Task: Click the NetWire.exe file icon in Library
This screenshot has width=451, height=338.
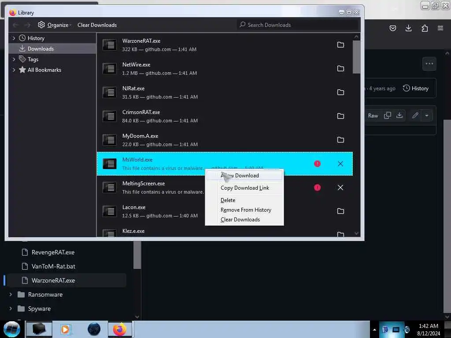Action: click(x=110, y=69)
